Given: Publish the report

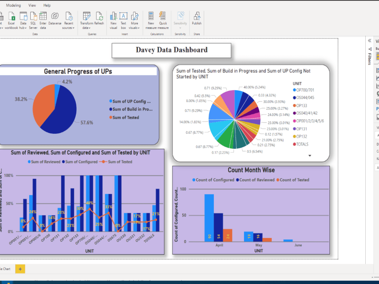Looking at the screenshot, I should pyautogui.click(x=197, y=19).
